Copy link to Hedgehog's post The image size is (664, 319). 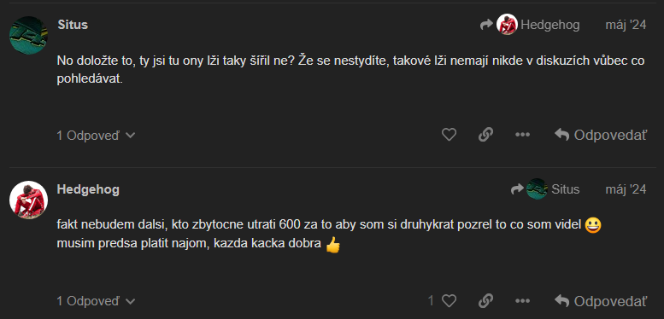pos(485,301)
